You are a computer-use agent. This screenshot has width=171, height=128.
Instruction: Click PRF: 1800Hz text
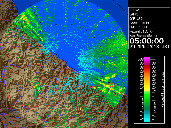coord(140,27)
